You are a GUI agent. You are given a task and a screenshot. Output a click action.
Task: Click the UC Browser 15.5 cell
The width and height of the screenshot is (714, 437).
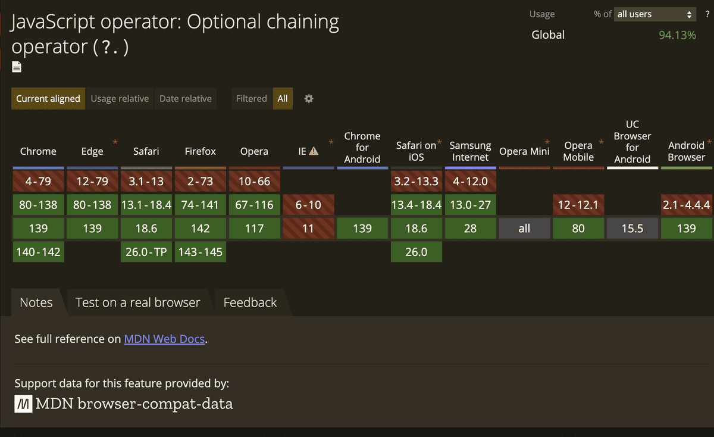632,228
